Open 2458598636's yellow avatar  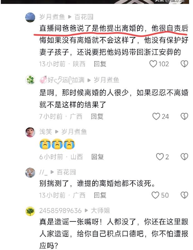click(x=30, y=211)
